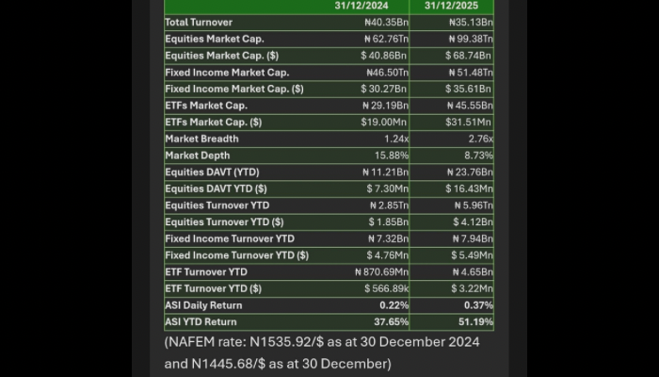Click the ₦2.85Tn Equities Turnover YTD value
This screenshot has height=377, width=659.
[388, 205]
